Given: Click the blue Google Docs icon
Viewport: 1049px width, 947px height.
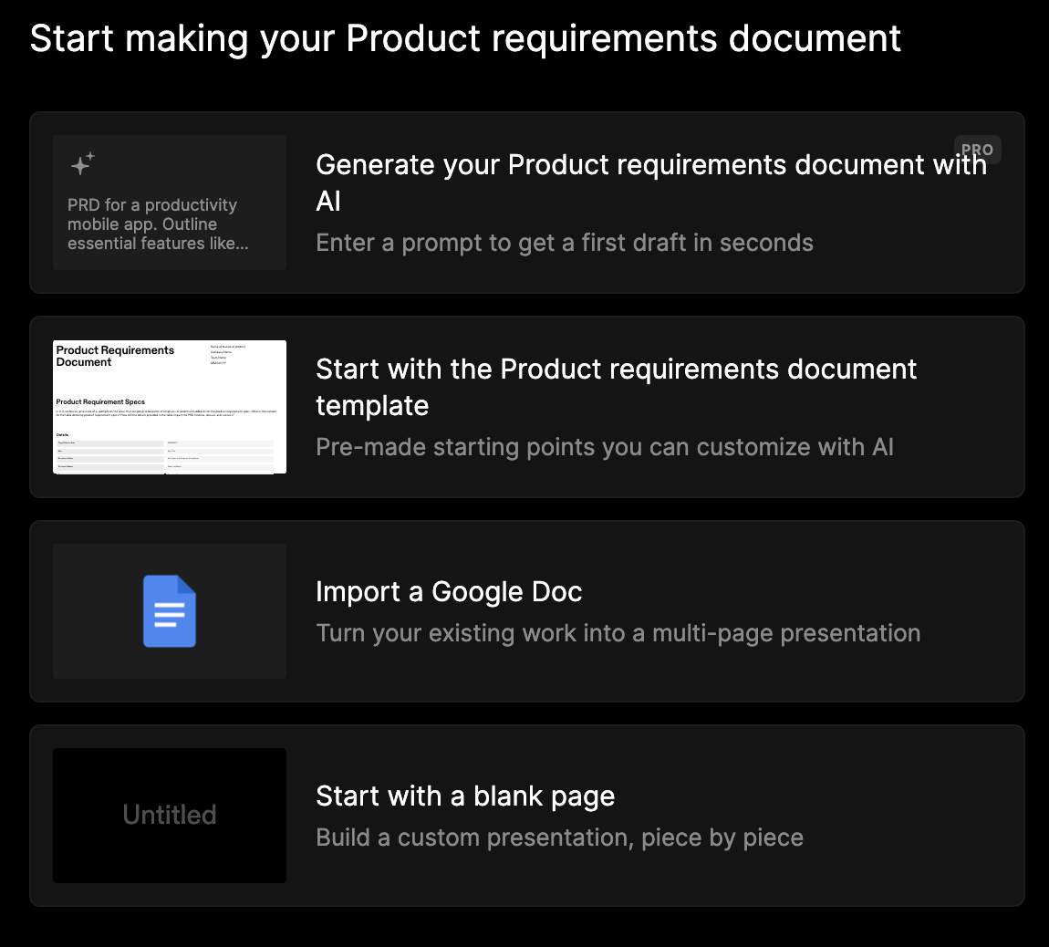Looking at the screenshot, I should (x=170, y=611).
